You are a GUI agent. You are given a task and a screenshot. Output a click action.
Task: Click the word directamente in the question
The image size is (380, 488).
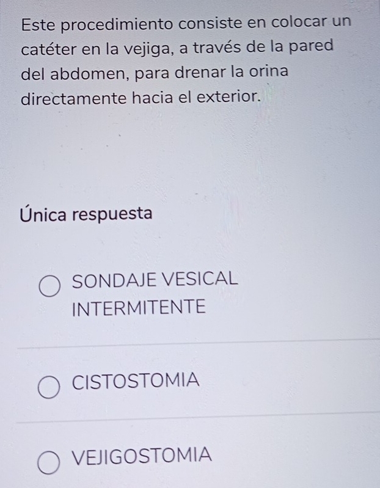point(74,98)
